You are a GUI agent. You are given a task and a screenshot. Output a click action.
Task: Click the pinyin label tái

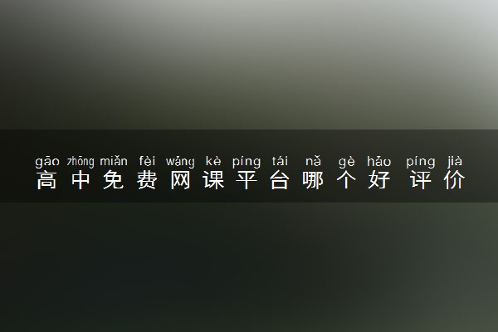[280, 161]
